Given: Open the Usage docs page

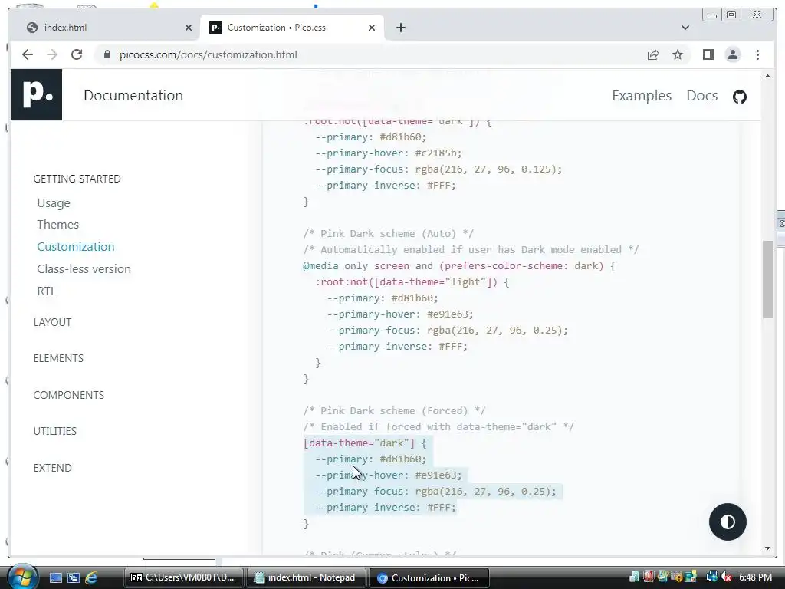Looking at the screenshot, I should point(54,202).
